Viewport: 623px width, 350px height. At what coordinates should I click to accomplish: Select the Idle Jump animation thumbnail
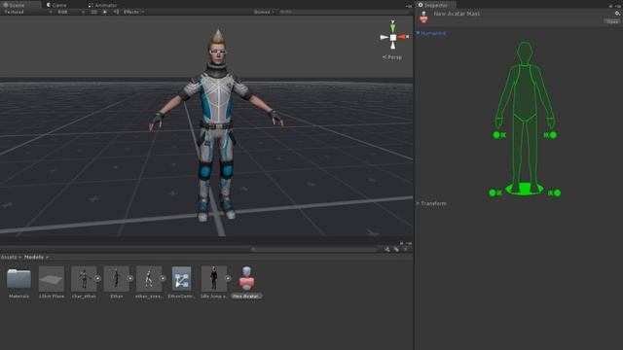213,279
